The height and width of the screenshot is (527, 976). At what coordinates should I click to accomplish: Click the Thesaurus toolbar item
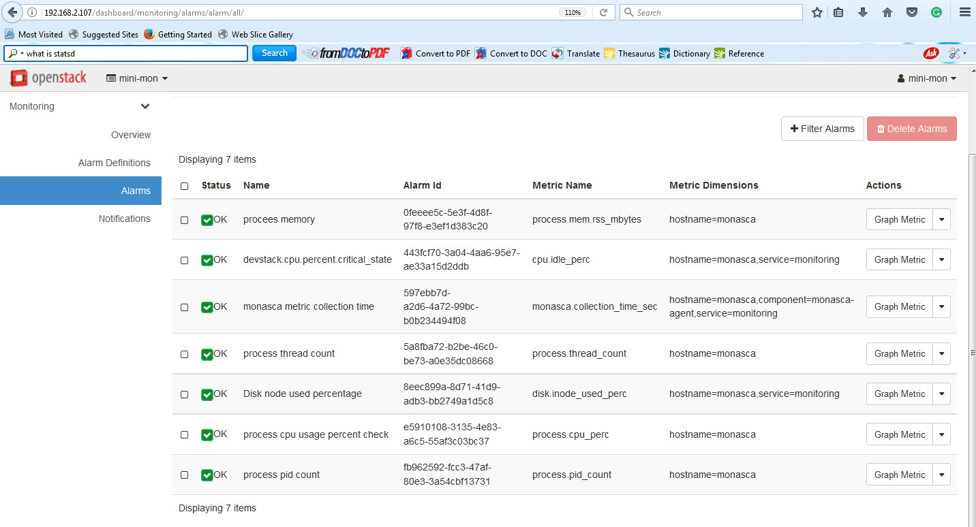pyautogui.click(x=629, y=53)
